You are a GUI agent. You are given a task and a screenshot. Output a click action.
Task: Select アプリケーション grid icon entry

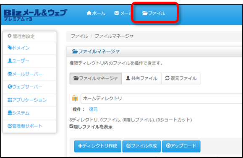[27, 100]
